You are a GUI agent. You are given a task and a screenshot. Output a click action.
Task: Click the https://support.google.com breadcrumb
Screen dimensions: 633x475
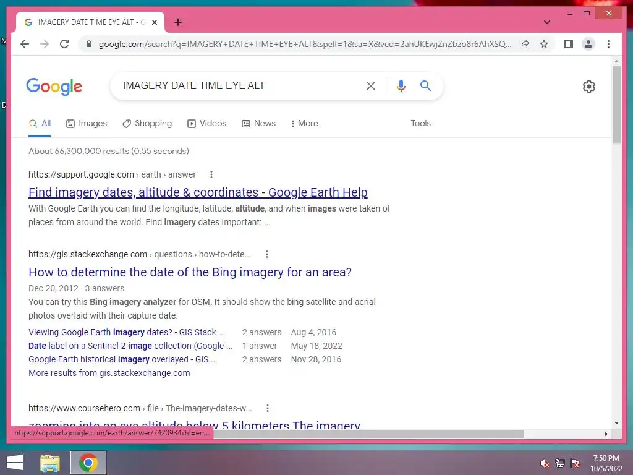pyautogui.click(x=112, y=174)
